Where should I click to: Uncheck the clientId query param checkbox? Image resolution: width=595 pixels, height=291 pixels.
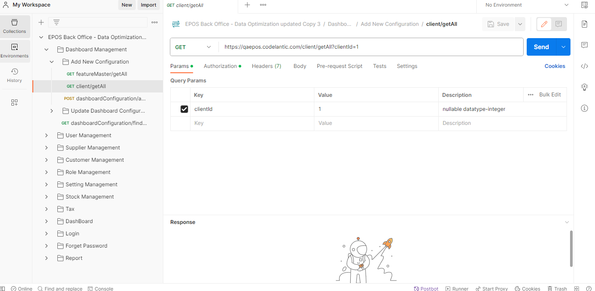tap(184, 109)
